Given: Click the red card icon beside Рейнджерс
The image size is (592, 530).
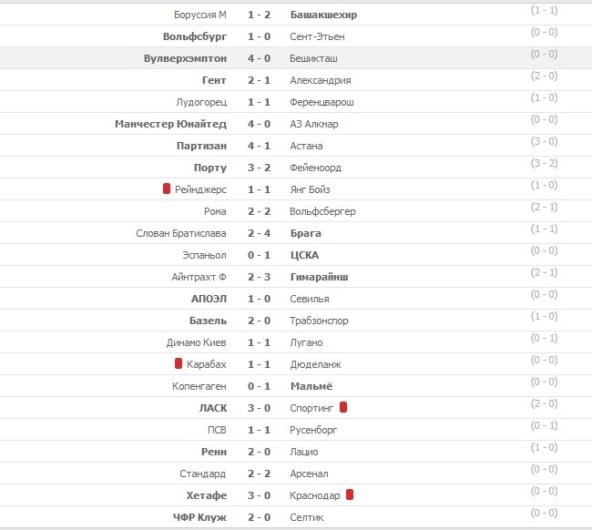Looking at the screenshot, I should 167,189.
